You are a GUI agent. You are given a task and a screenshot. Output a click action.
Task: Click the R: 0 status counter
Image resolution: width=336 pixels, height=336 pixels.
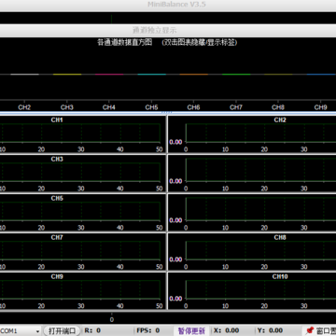92,330
